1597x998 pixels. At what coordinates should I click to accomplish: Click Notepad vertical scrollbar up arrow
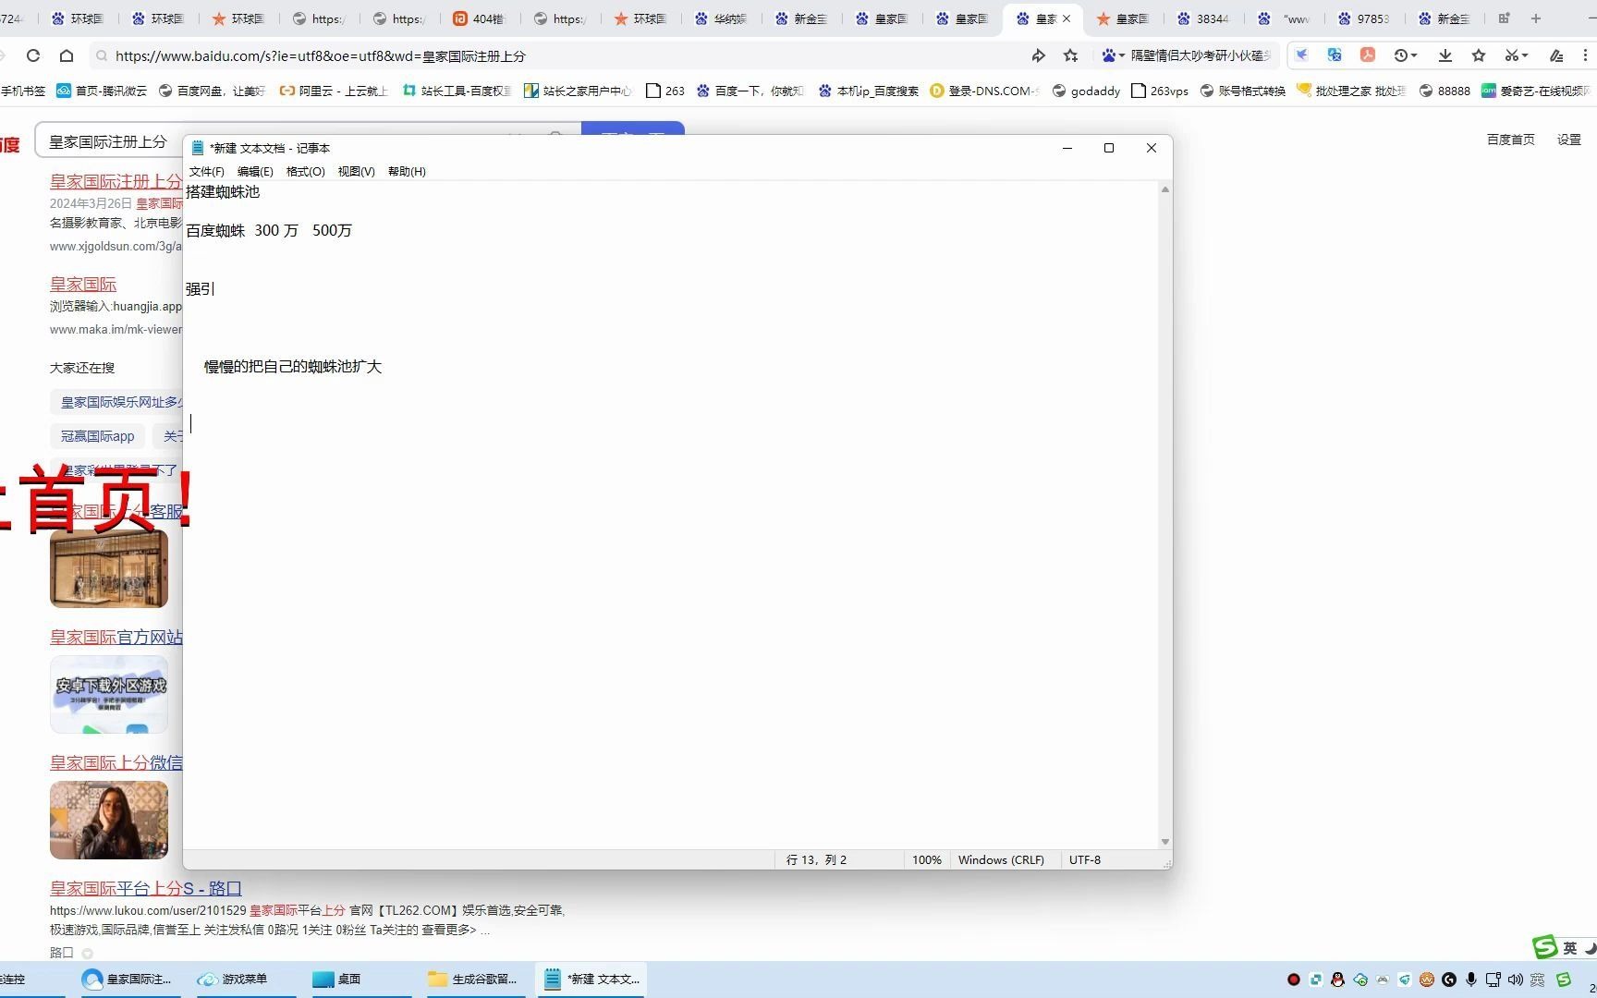click(x=1164, y=189)
